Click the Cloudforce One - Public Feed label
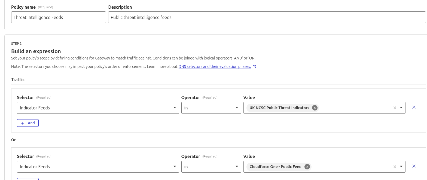 tap(275, 167)
